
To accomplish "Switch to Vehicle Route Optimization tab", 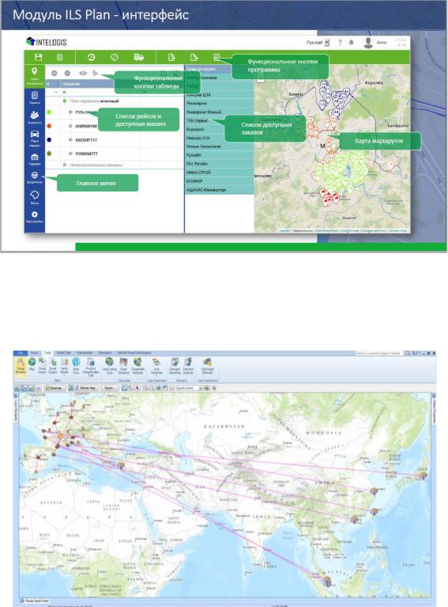I will 134,353.
